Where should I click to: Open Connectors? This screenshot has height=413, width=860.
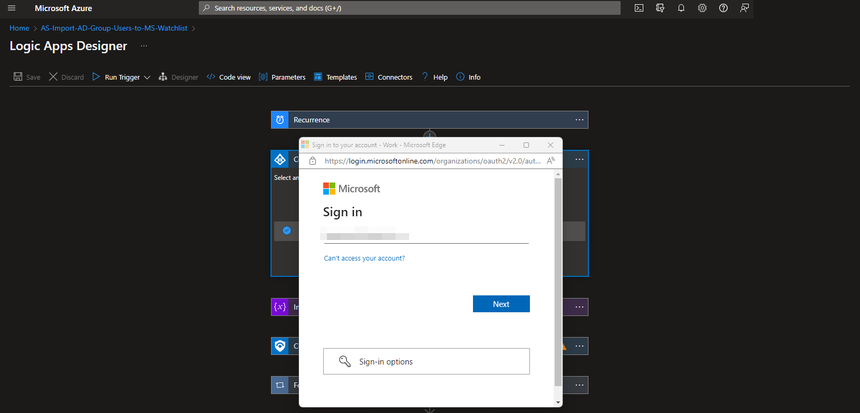coord(389,77)
